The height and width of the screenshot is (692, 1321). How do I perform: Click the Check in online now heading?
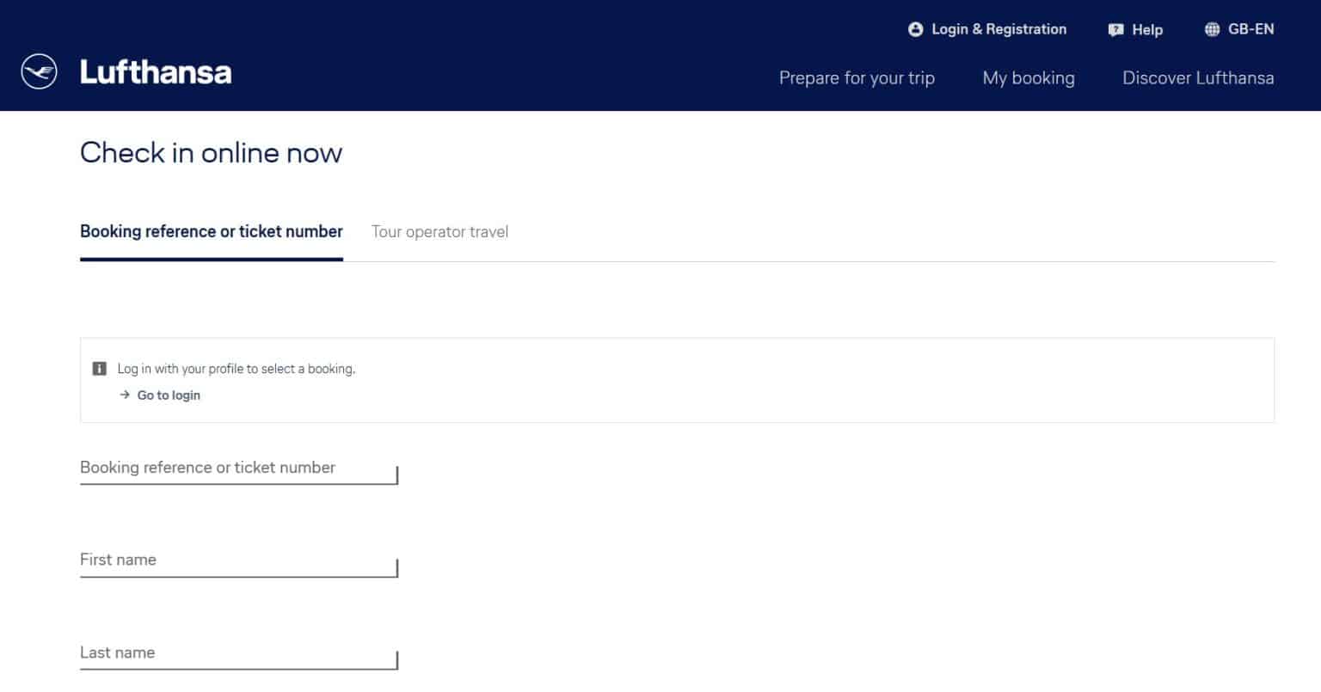tap(211, 152)
